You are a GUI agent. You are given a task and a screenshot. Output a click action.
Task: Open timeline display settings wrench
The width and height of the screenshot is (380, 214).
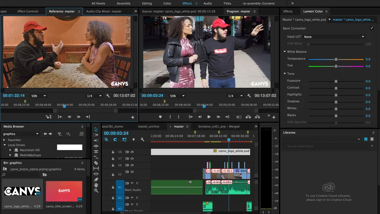click(x=142, y=140)
